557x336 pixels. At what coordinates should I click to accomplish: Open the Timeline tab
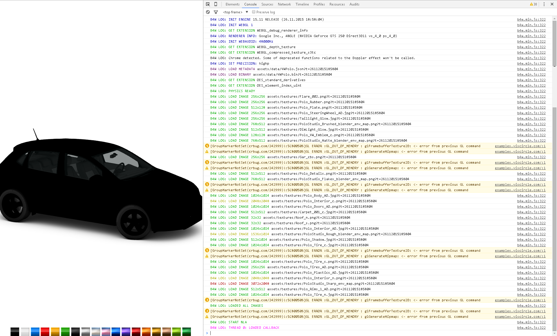pos(302,4)
